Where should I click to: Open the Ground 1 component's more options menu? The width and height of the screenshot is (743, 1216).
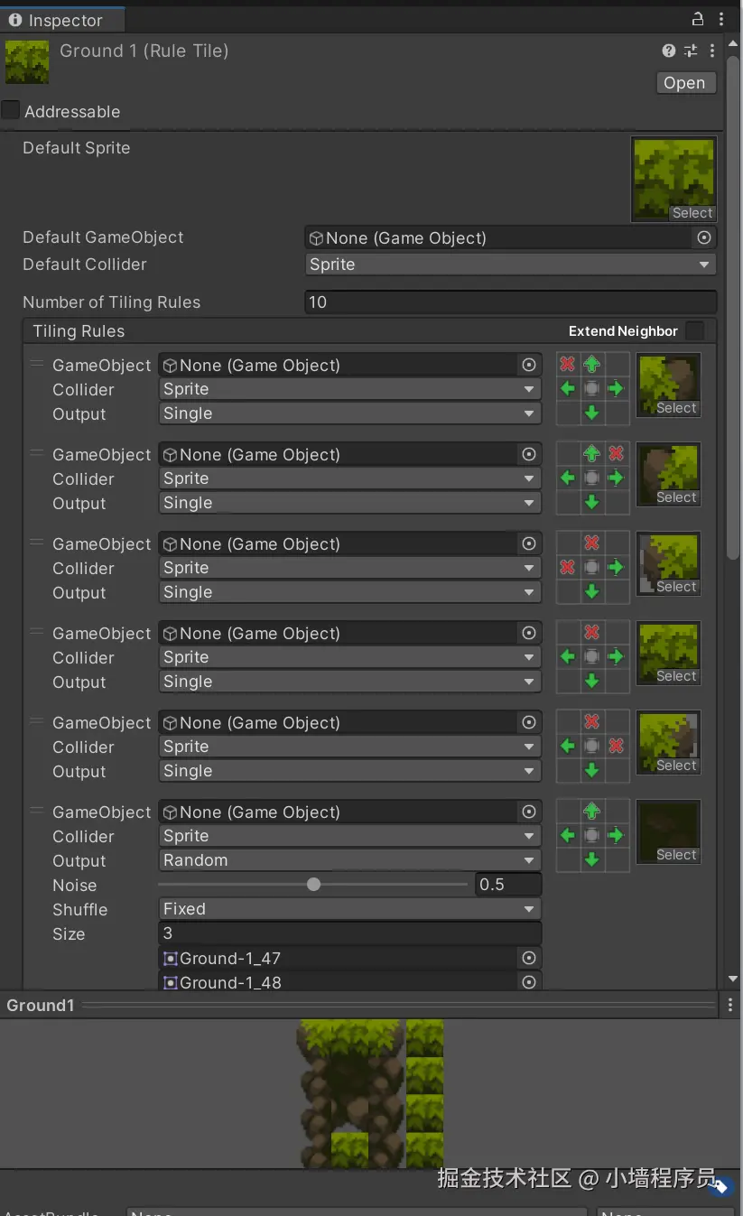click(x=712, y=51)
